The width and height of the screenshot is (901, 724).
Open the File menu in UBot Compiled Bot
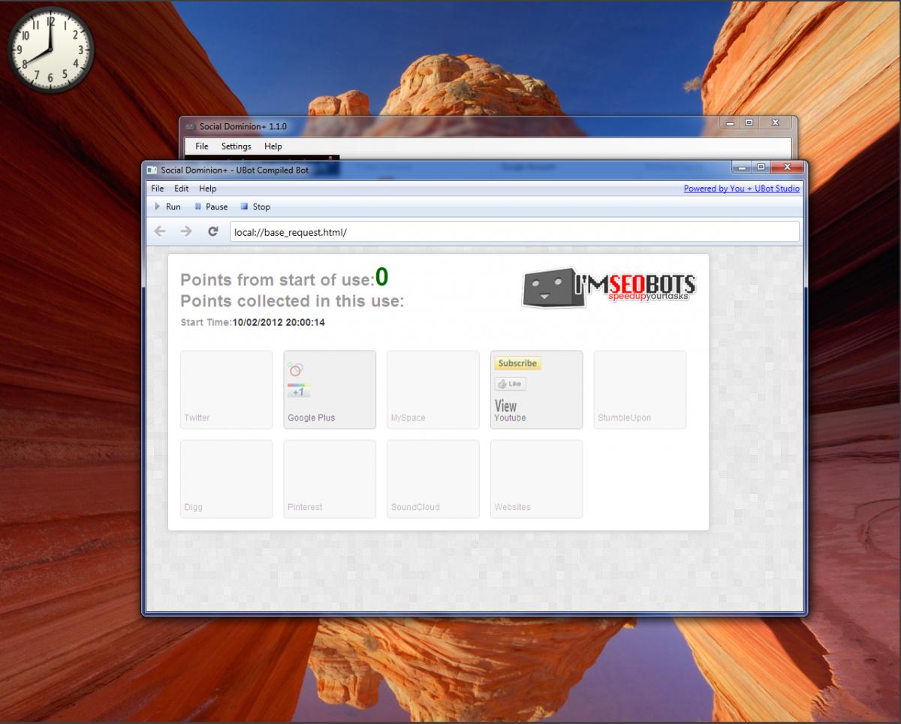157,189
